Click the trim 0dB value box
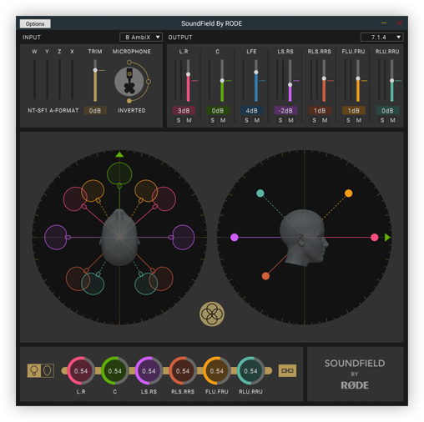The image size is (424, 422). tap(95, 111)
